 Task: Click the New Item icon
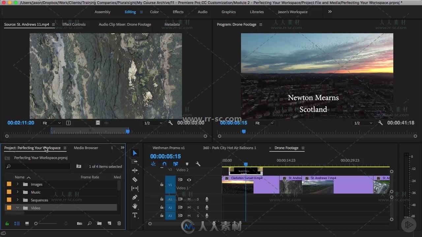(x=109, y=224)
